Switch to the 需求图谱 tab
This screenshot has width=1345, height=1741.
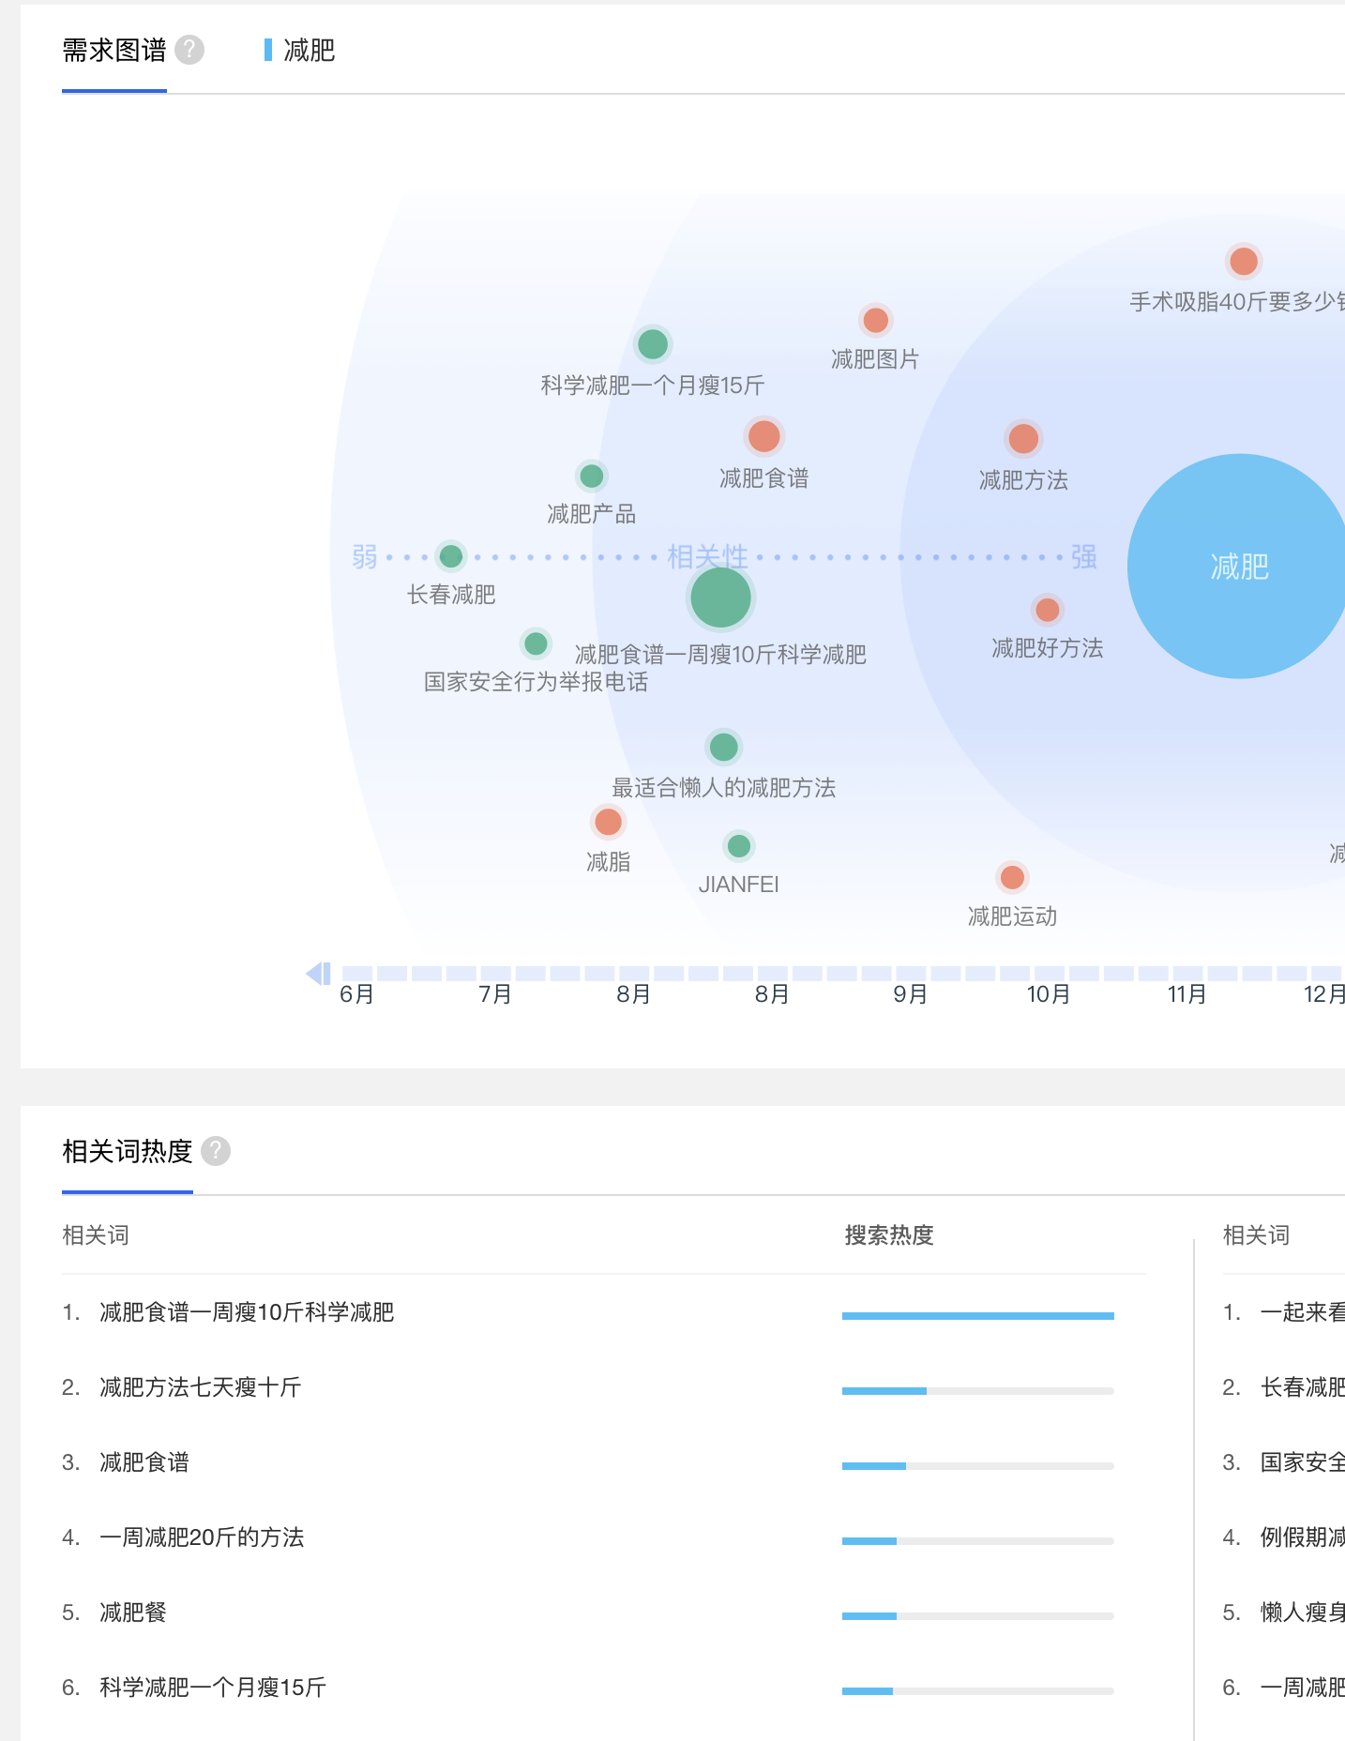tap(114, 50)
